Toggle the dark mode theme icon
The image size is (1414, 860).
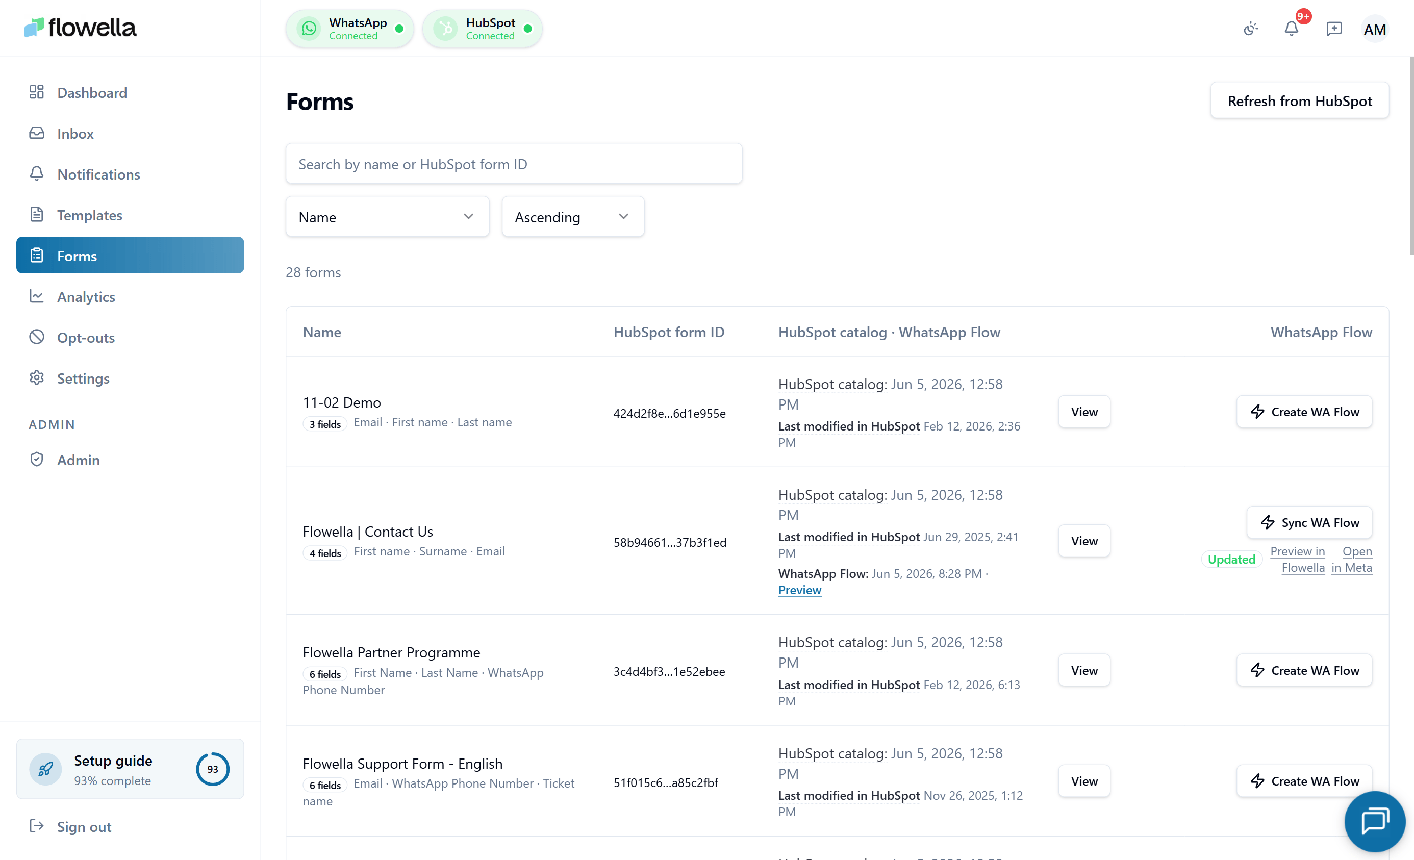pyautogui.click(x=1250, y=28)
